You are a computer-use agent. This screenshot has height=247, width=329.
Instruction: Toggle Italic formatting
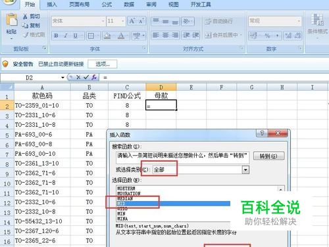click(x=66, y=35)
